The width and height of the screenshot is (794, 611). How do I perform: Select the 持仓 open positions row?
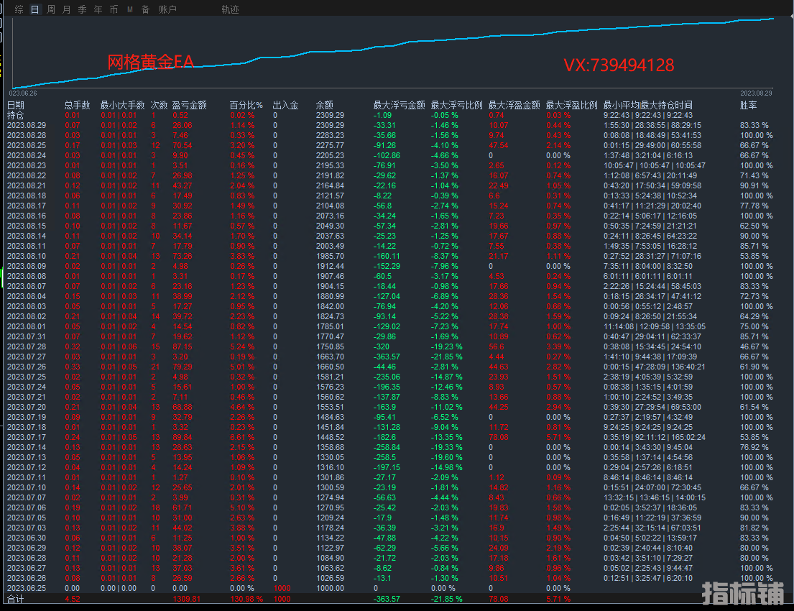pos(390,115)
